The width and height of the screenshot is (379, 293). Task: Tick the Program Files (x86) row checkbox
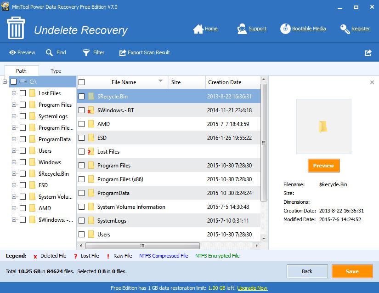(82, 179)
